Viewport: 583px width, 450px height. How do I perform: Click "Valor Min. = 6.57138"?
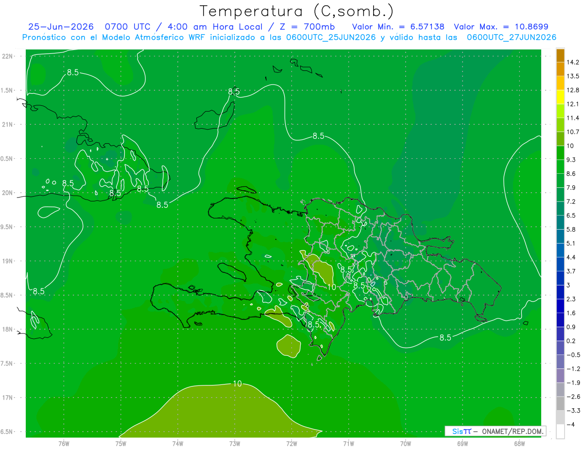[398, 27]
